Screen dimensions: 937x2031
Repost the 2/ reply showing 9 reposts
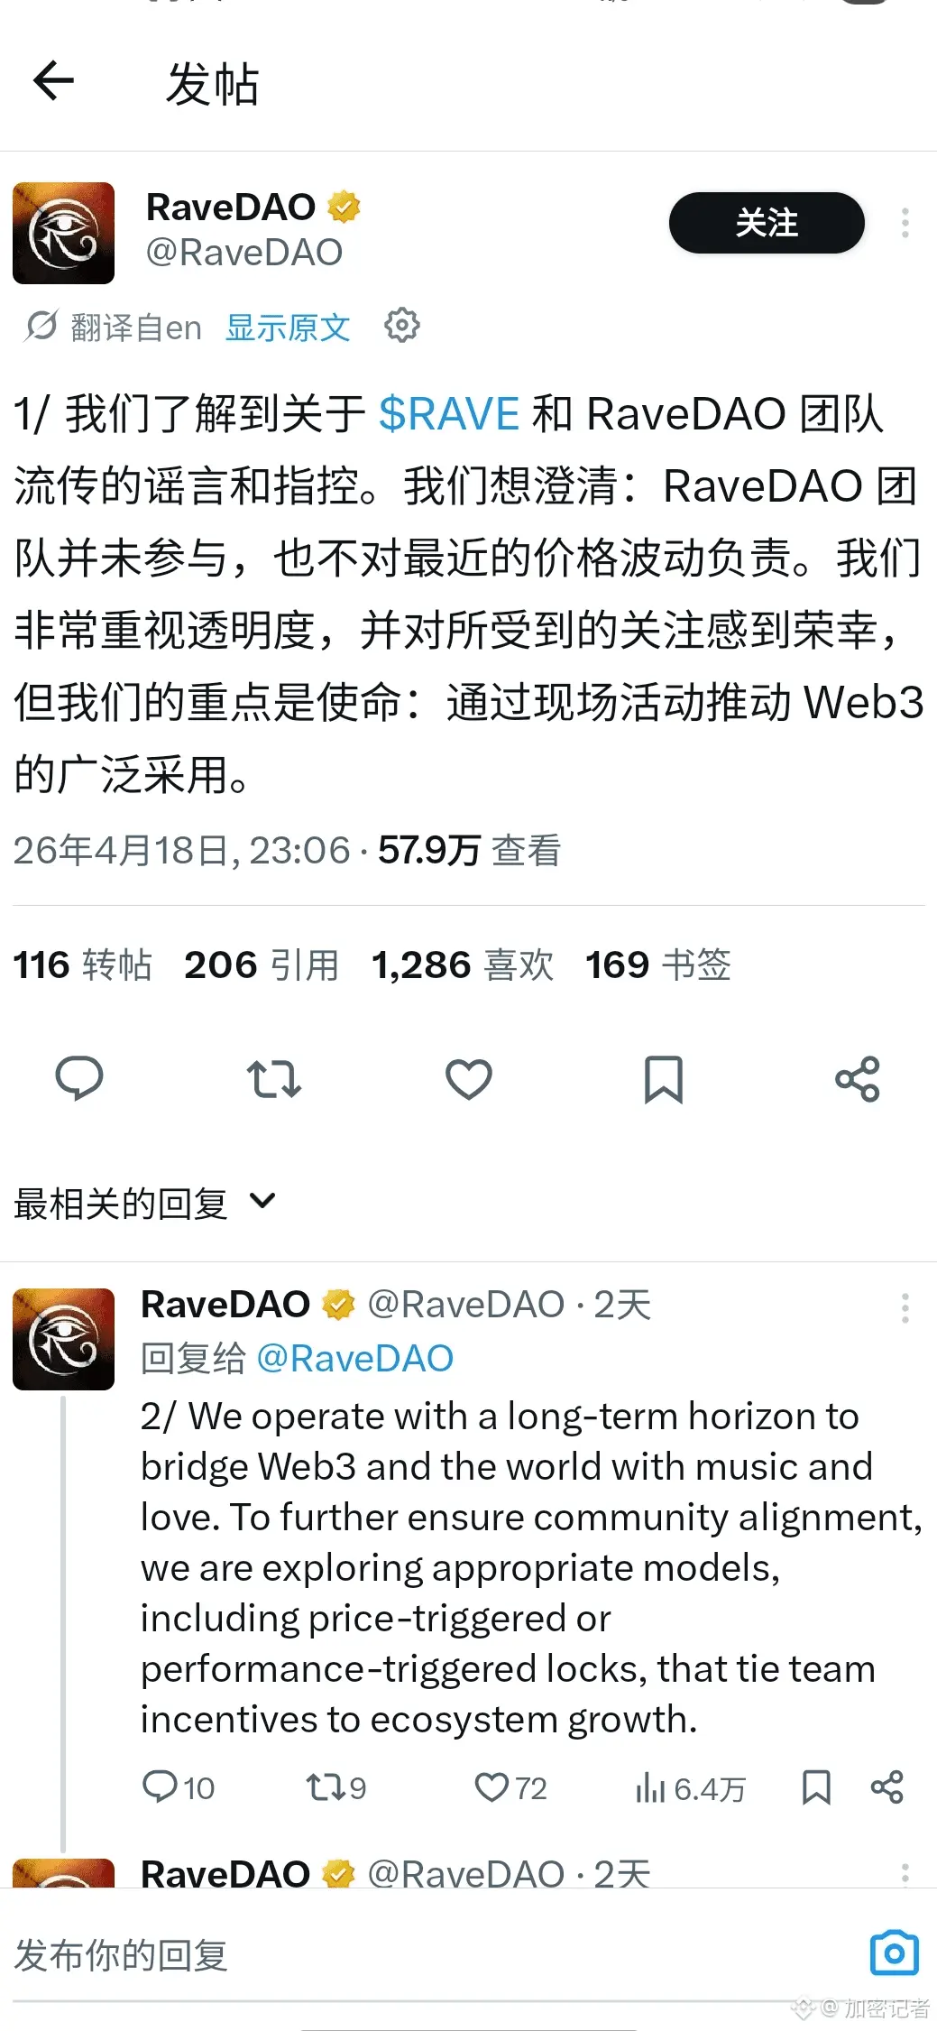tap(335, 1787)
